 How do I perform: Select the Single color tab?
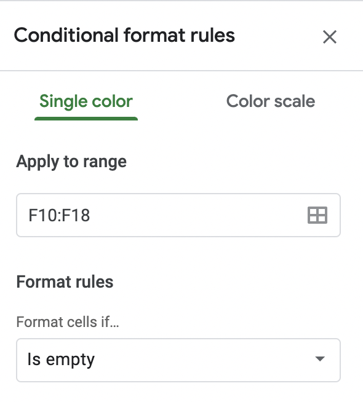click(x=86, y=102)
